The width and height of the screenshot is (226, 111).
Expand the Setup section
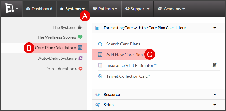coord(158,105)
